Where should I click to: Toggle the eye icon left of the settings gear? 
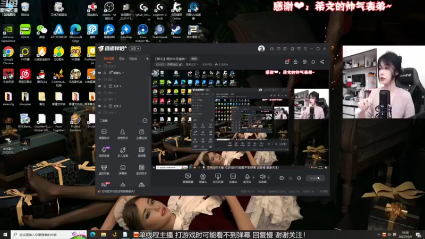[x=291, y=178]
